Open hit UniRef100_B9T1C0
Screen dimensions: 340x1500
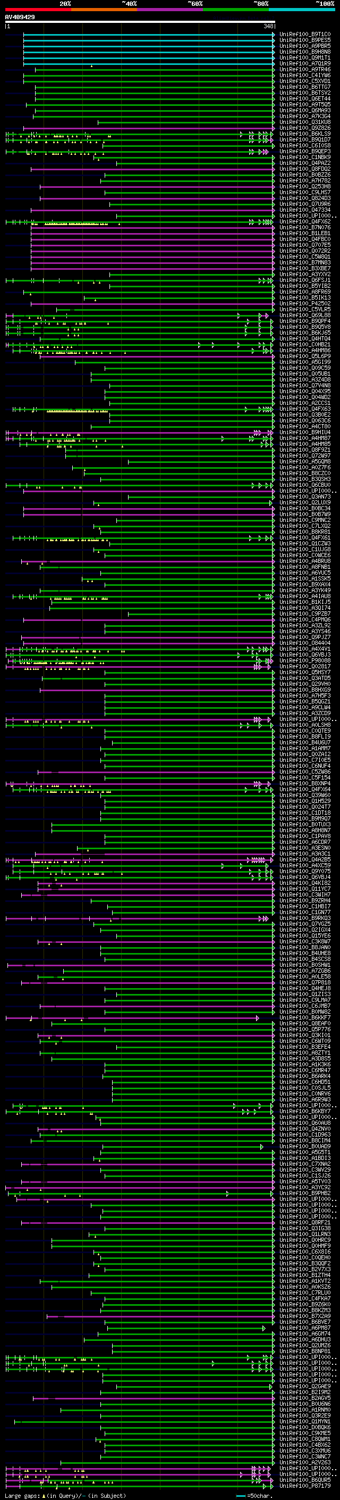point(305,35)
